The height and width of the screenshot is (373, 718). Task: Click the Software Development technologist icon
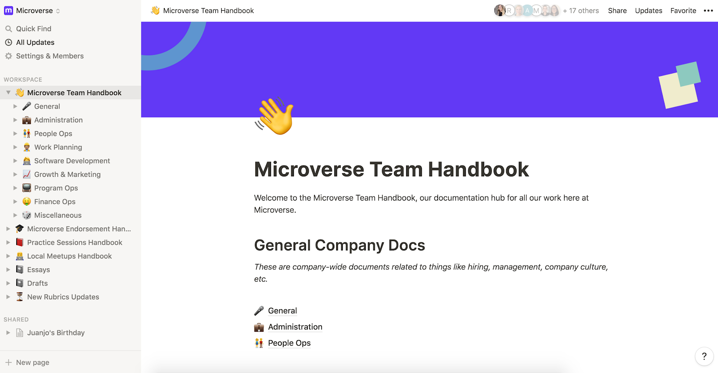[x=27, y=161]
